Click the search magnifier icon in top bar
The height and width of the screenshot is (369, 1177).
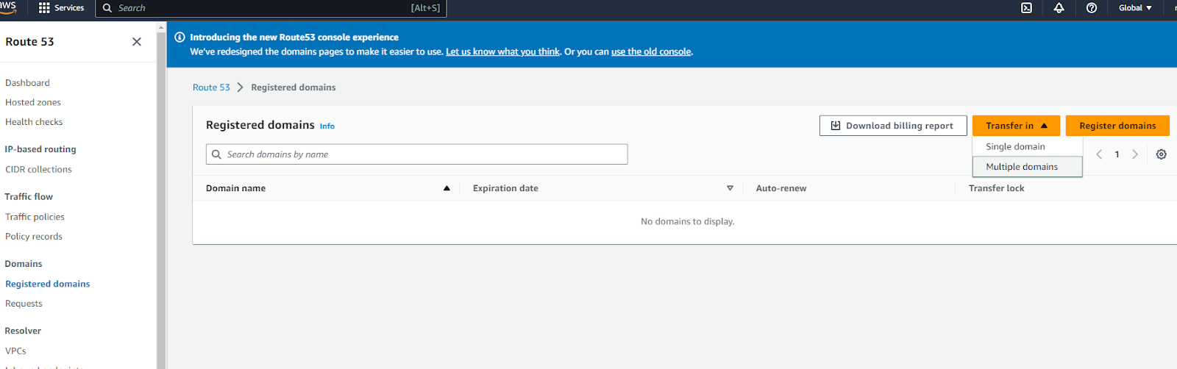tap(107, 8)
